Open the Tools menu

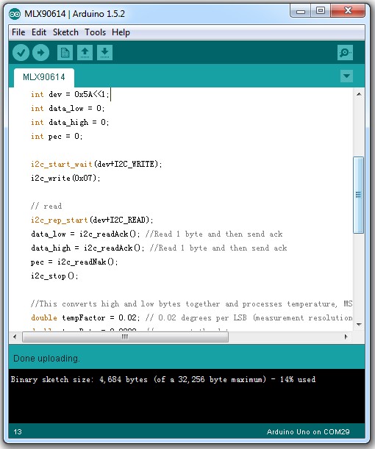[x=95, y=32]
